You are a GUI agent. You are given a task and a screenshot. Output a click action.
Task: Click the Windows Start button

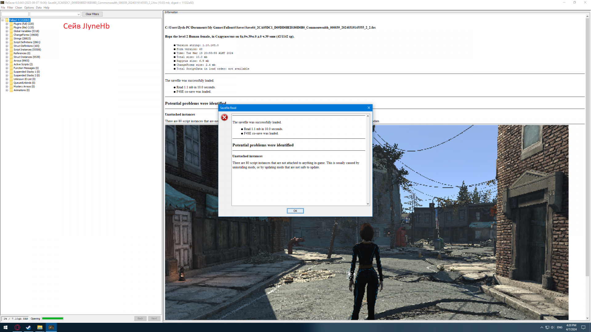(x=6, y=327)
